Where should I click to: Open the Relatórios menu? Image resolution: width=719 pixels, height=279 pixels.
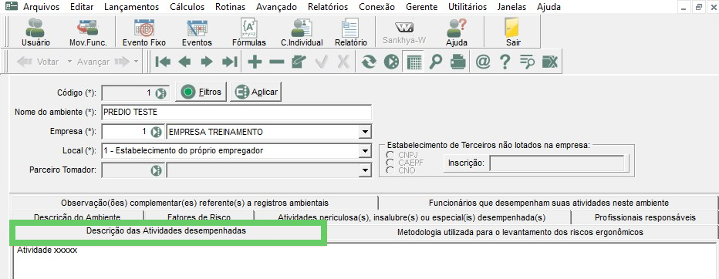[x=328, y=7]
